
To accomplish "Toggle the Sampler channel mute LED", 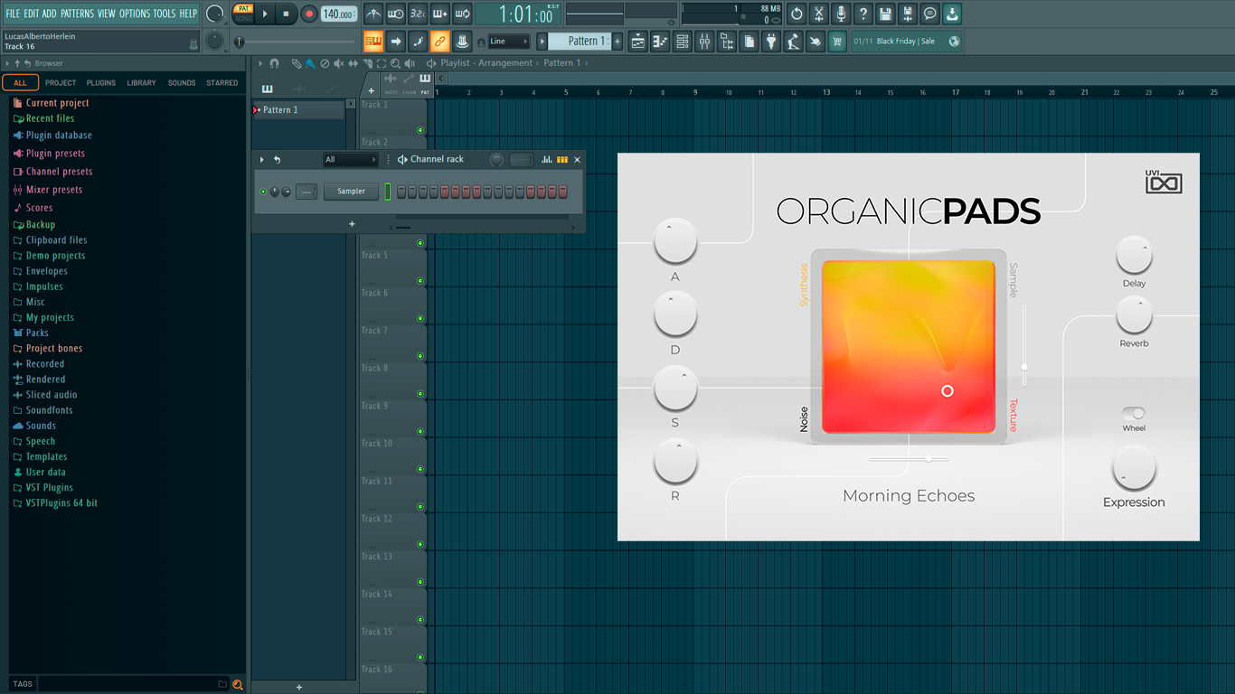I will coord(263,192).
